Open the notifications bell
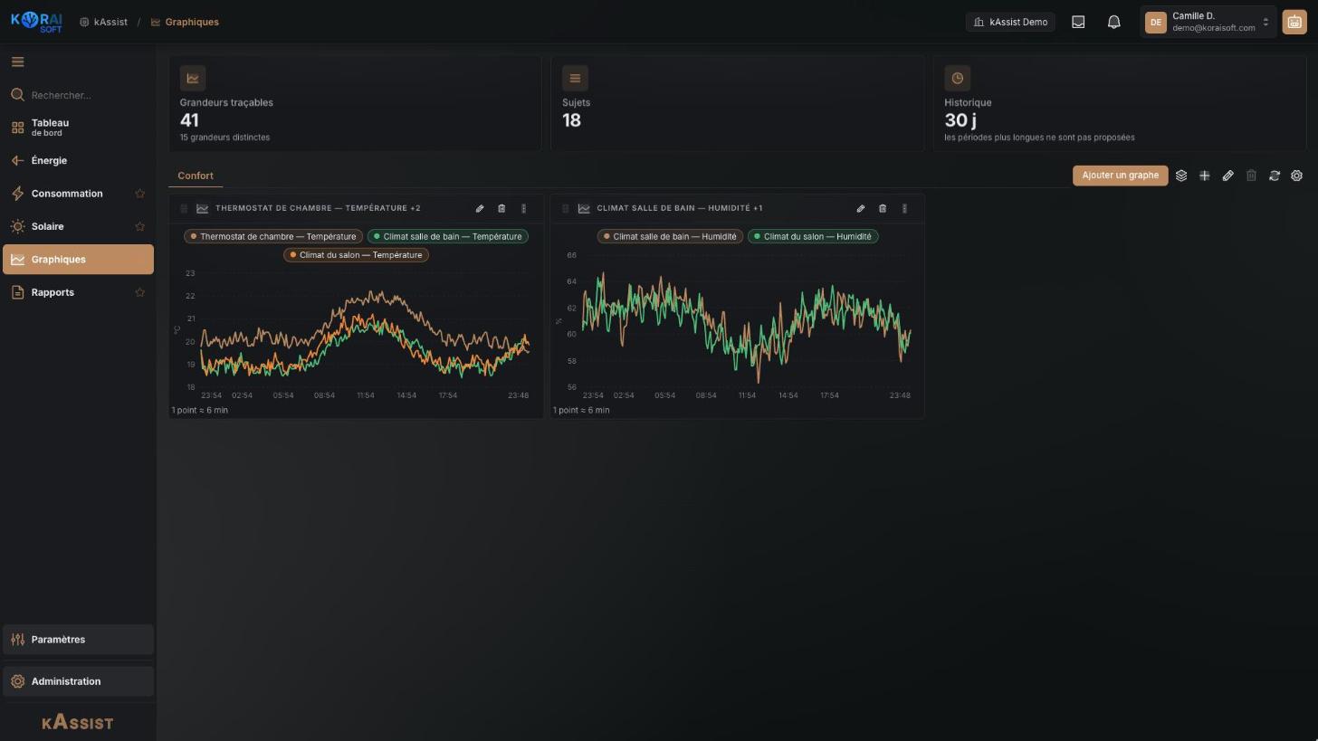1318x741 pixels. [x=1114, y=22]
